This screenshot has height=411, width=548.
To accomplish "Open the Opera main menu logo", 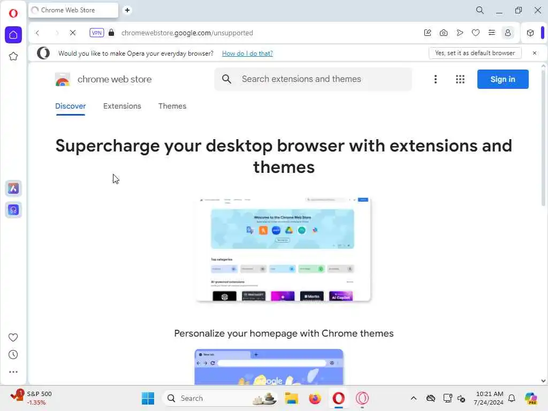I will point(13,13).
